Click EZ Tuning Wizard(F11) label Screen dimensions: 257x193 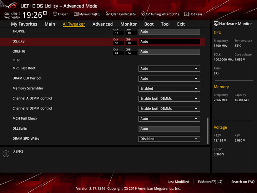coord(162,14)
